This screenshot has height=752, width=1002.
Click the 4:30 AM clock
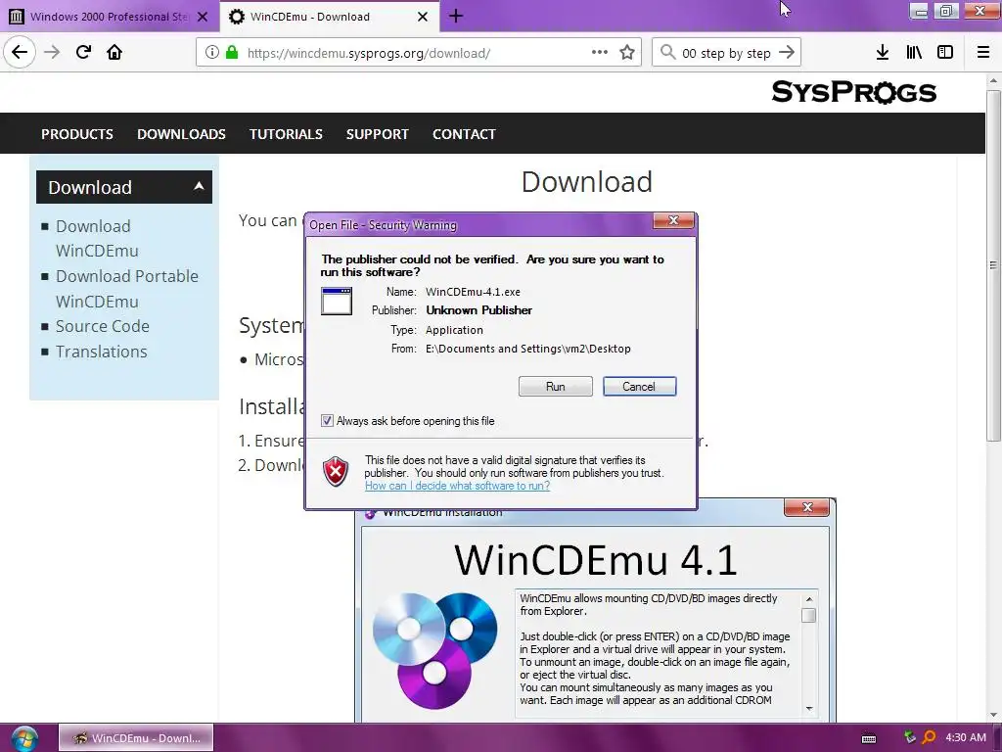point(966,737)
